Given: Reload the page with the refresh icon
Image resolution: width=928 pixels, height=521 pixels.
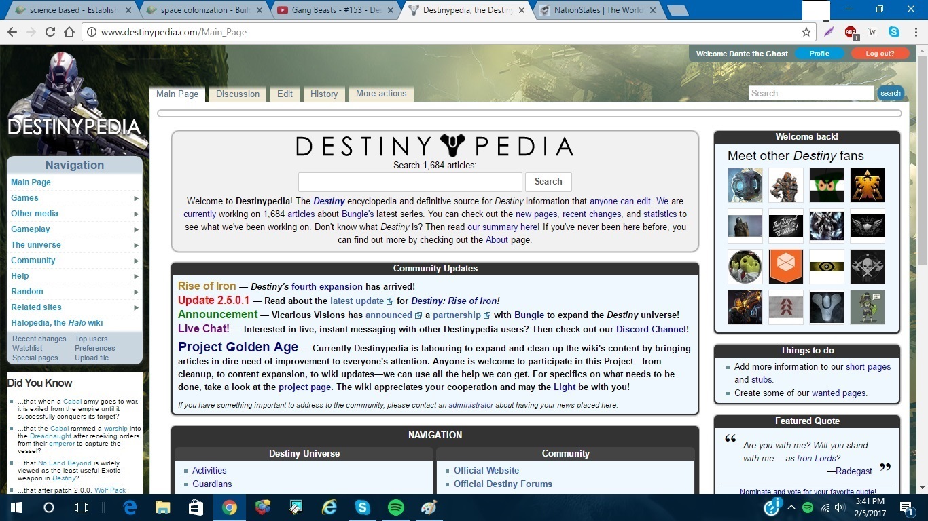Looking at the screenshot, I should (x=50, y=32).
